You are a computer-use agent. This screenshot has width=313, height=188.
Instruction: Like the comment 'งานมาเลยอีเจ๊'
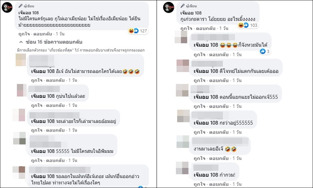(x=199, y=158)
